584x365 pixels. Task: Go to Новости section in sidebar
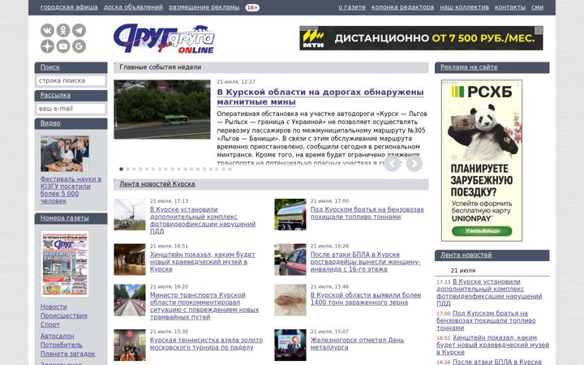tap(54, 307)
